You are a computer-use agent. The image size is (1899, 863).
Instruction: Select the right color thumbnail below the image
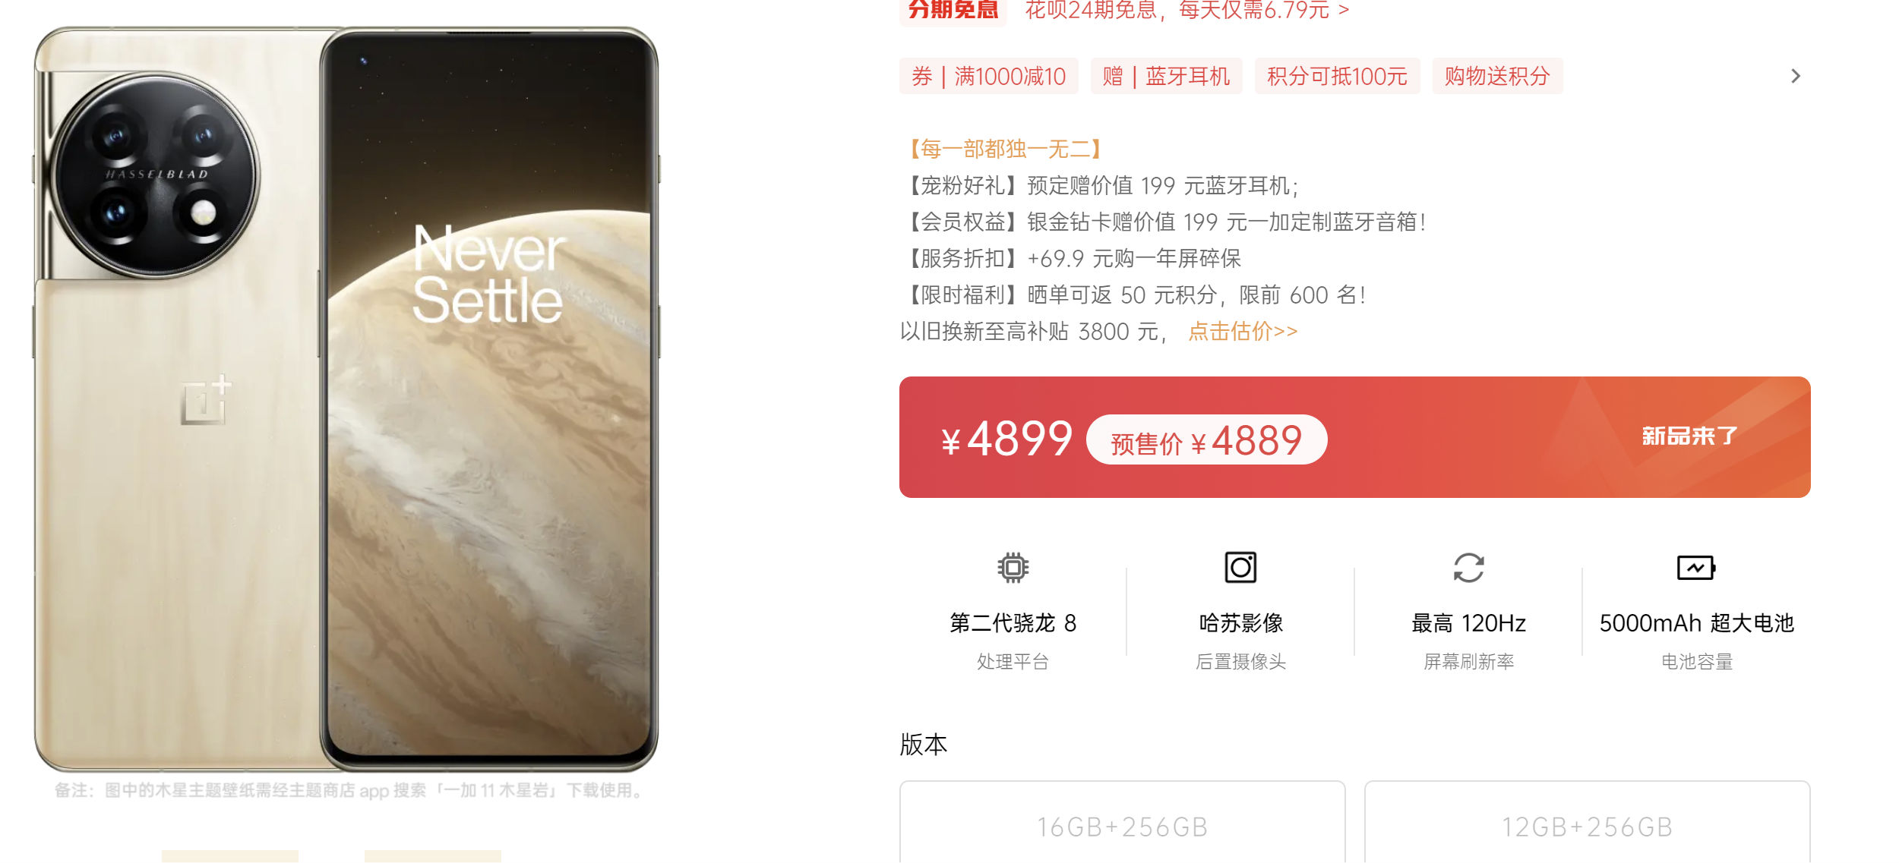point(433,856)
